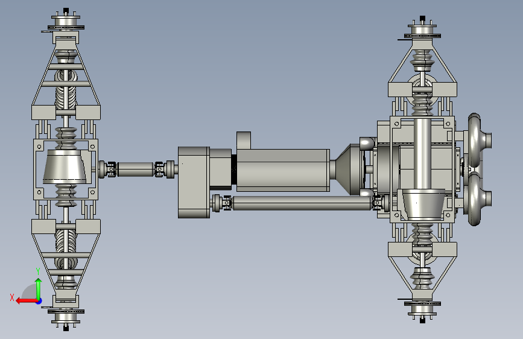523x339 pixels.
Task: Select the small box atop the motor
Action: pyautogui.click(x=244, y=140)
